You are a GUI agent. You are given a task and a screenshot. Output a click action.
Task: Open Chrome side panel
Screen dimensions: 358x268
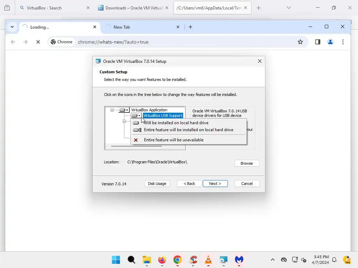(317, 42)
